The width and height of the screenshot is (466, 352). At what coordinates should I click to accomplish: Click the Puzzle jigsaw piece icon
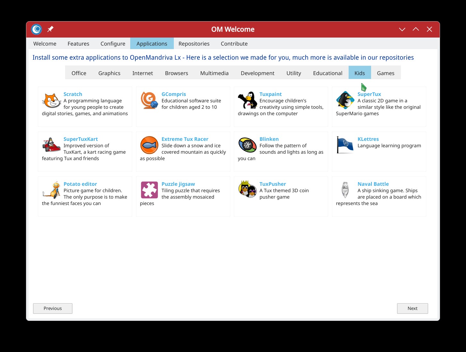click(x=149, y=190)
